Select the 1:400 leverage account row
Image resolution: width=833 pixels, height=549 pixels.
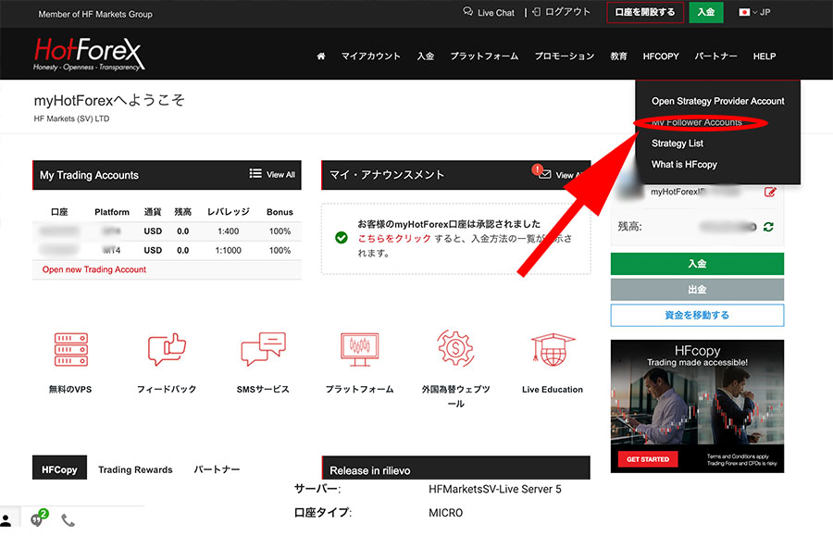(x=167, y=231)
